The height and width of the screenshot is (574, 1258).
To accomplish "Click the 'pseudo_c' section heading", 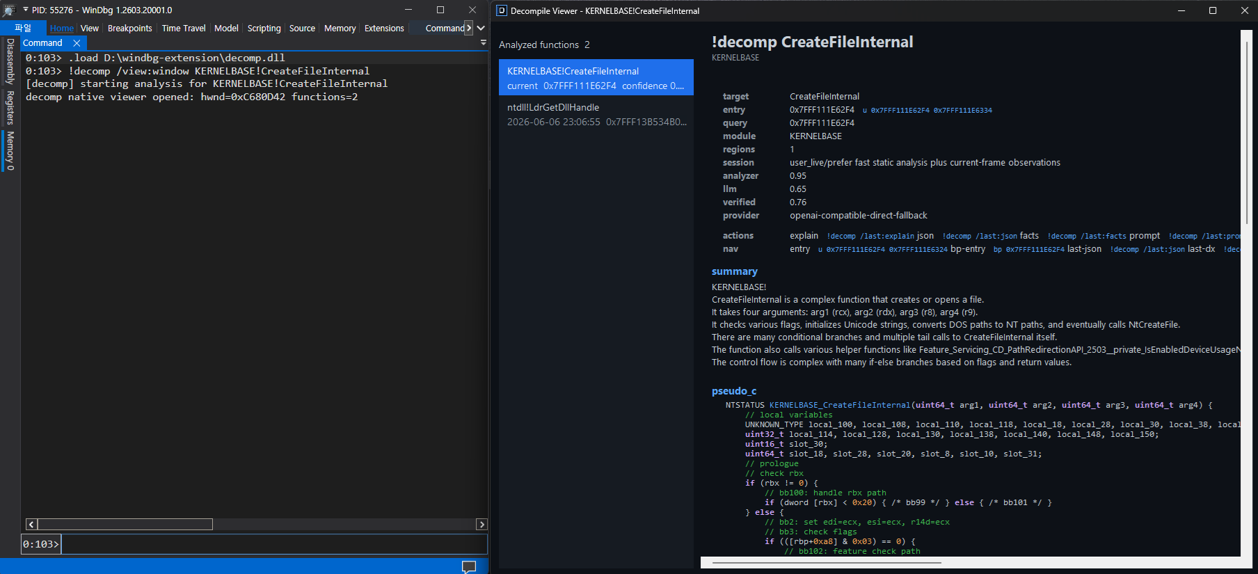I will click(x=733, y=391).
